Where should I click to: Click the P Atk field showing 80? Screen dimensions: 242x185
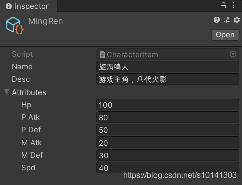pos(168,117)
